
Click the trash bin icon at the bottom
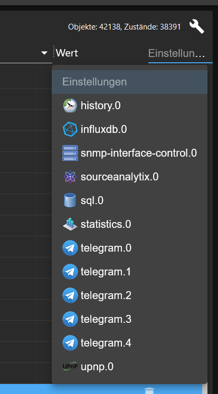tap(149, 390)
